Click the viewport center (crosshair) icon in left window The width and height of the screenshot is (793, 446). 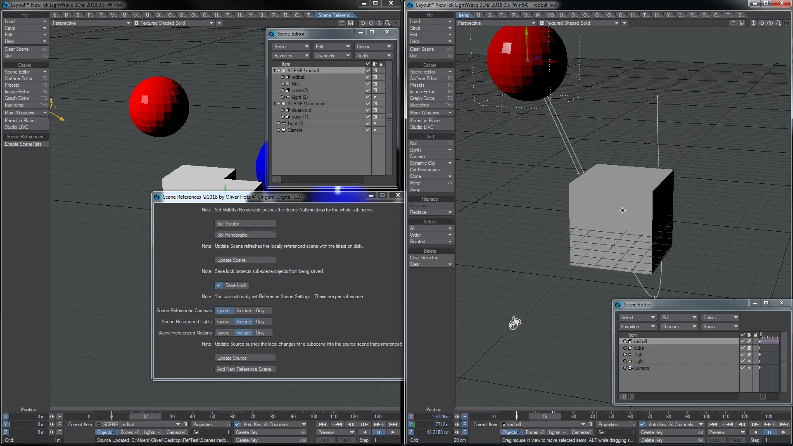[x=362, y=23]
